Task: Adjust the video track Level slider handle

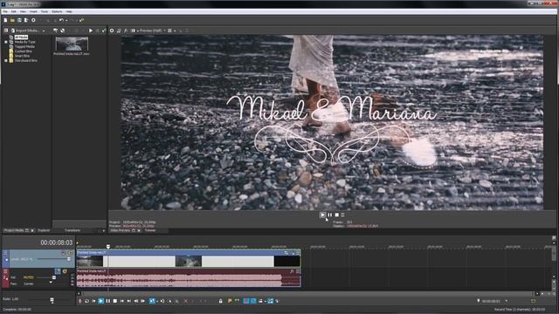Action: coord(68,259)
